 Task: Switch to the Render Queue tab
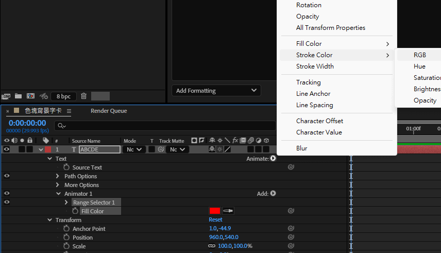pyautogui.click(x=109, y=111)
